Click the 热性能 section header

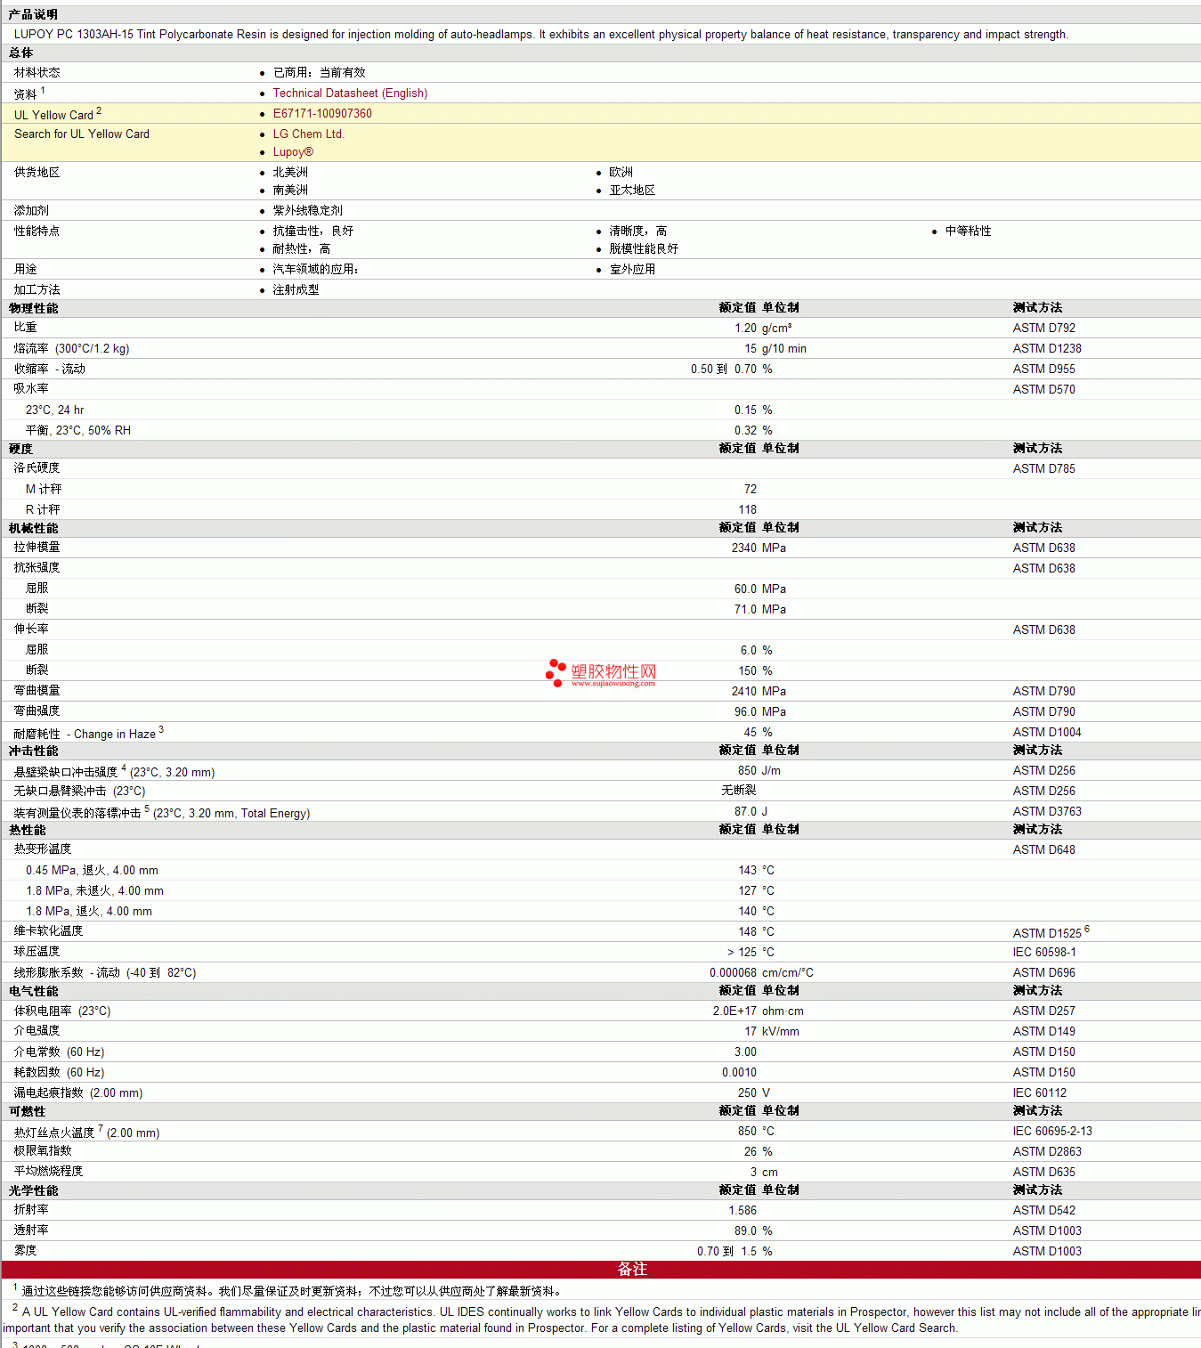tap(27, 830)
